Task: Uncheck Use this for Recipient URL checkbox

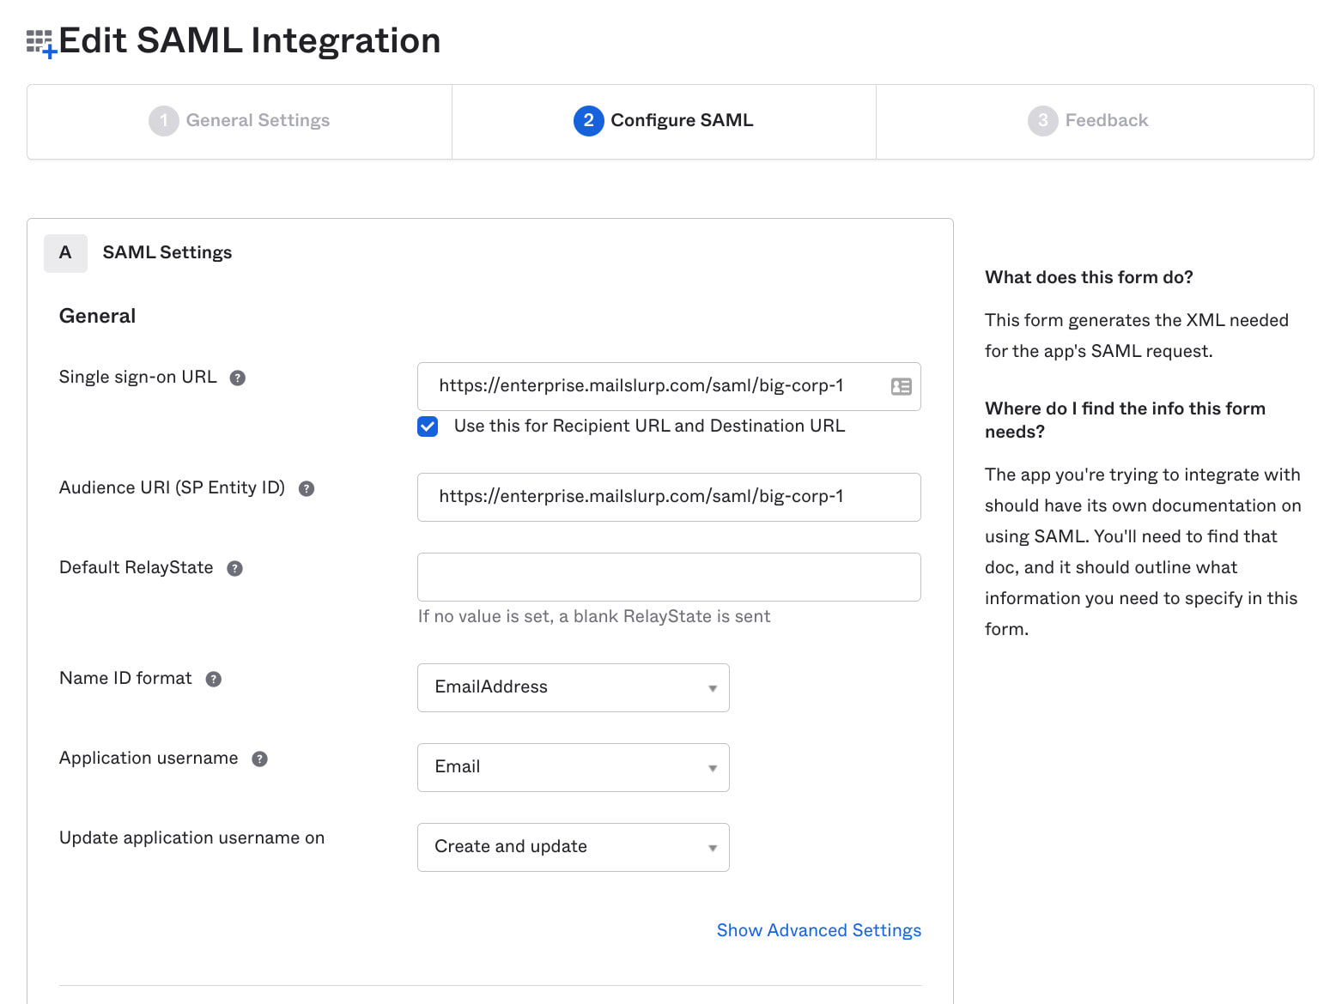Action: tap(428, 426)
